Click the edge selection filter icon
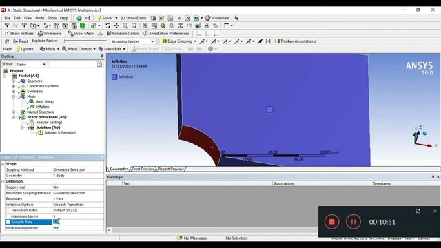Screen dimensions: 441x248 click(65, 25)
